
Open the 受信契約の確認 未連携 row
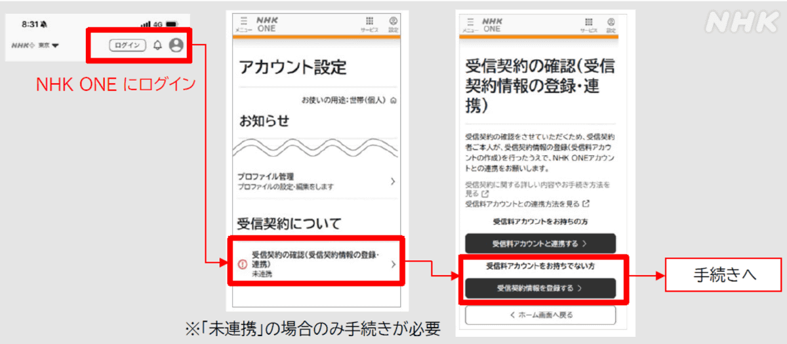pyautogui.click(x=317, y=264)
